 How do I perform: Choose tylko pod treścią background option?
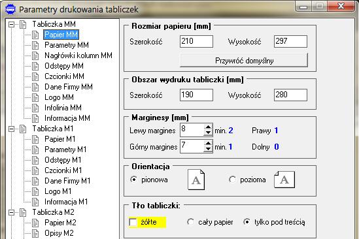click(247, 222)
